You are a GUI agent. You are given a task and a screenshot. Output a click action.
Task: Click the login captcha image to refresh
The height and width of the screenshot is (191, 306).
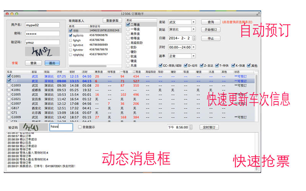(x=42, y=52)
